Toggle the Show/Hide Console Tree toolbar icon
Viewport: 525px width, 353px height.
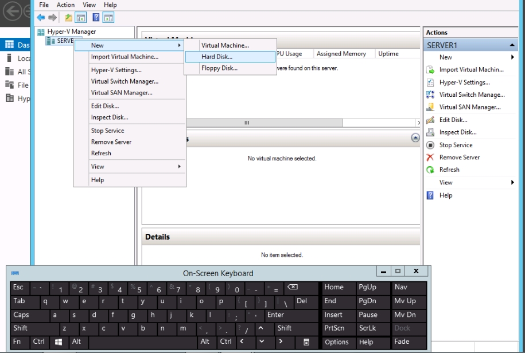(81, 17)
